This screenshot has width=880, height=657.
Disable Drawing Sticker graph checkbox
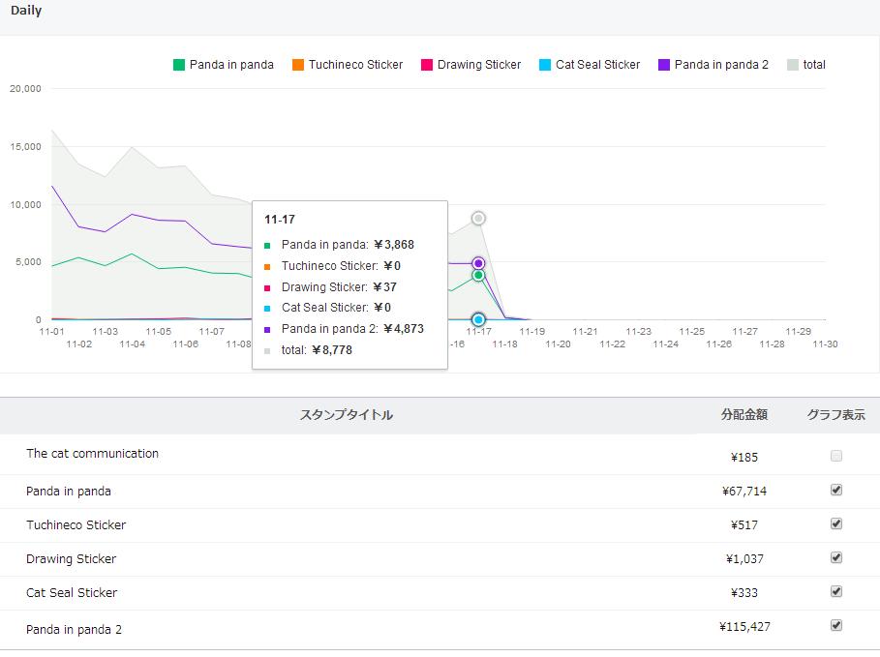[x=836, y=558]
